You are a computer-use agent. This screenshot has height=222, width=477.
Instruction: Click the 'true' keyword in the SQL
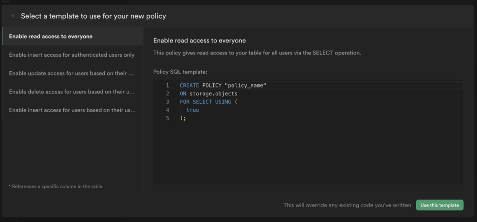tap(192, 110)
